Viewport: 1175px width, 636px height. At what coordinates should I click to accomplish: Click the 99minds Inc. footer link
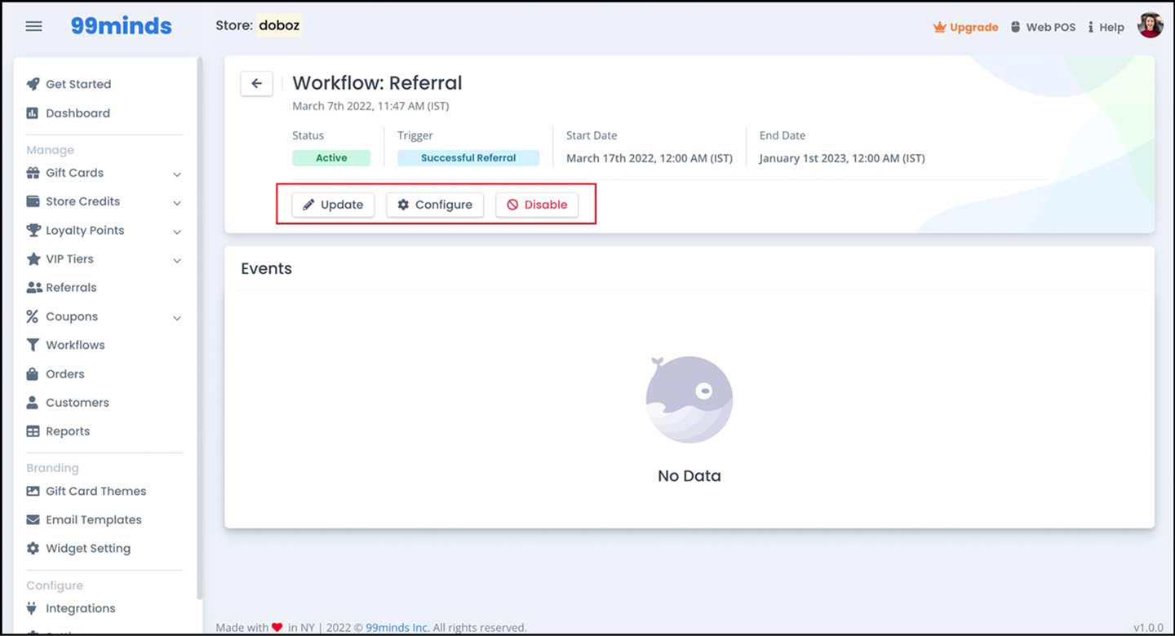(x=397, y=628)
